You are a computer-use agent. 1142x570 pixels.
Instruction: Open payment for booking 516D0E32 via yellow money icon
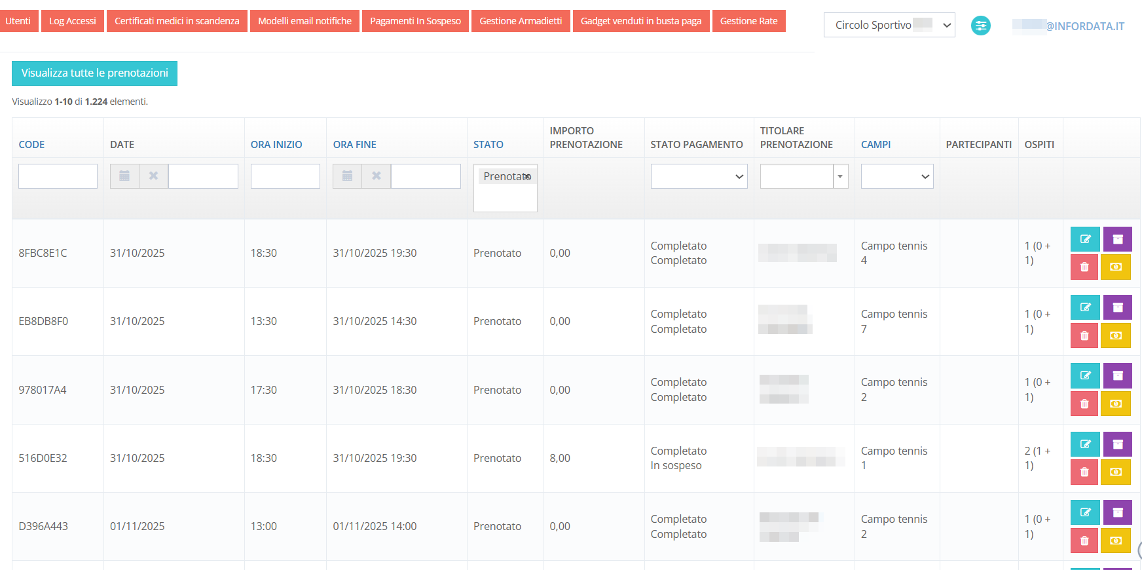coord(1116,472)
